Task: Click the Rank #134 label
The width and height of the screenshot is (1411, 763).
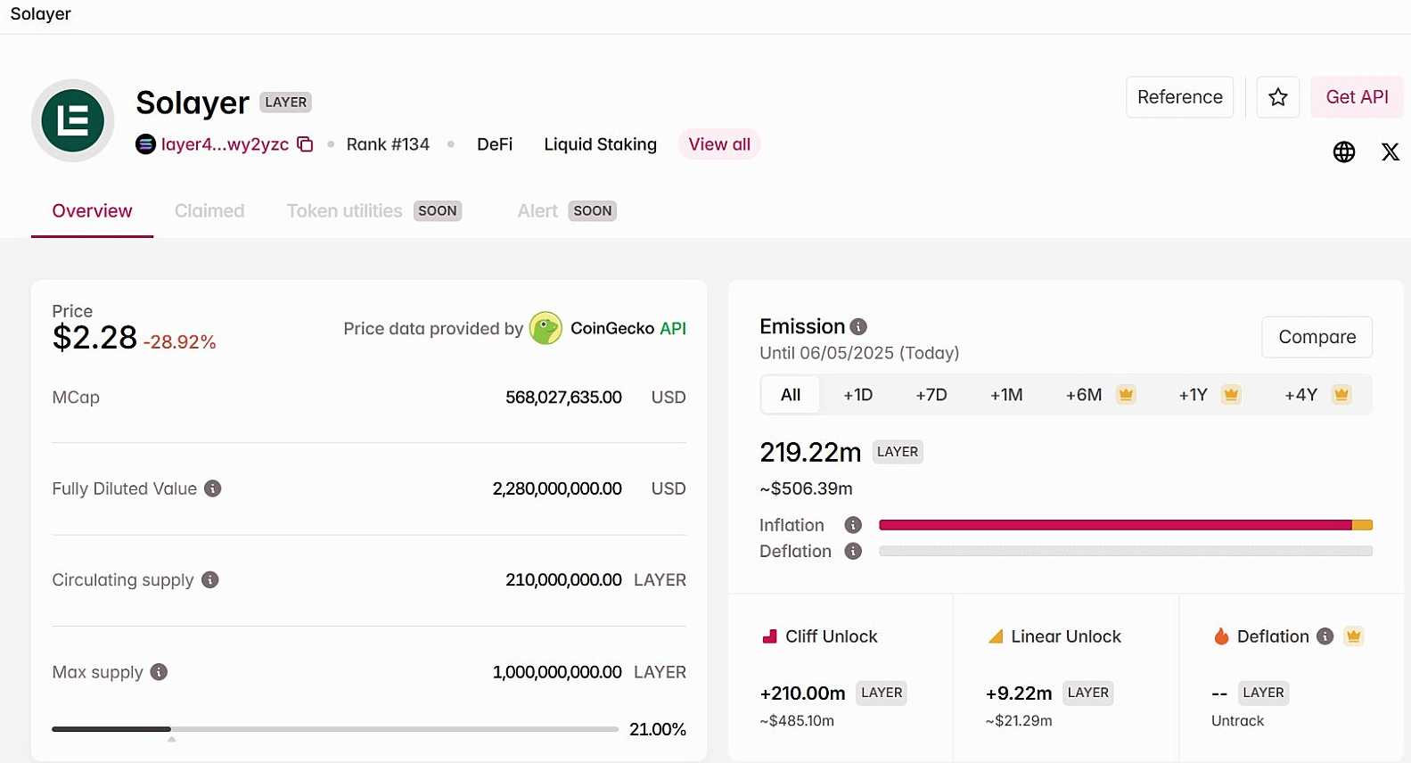Action: coord(388,144)
